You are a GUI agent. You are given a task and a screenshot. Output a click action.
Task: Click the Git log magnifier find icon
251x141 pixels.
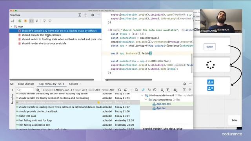pyautogui.click(x=136, y=90)
